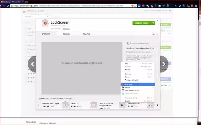Open the Pinterest extension in the Chrome toolbar
Viewport: 201px width, 125px height.
tap(143, 6)
